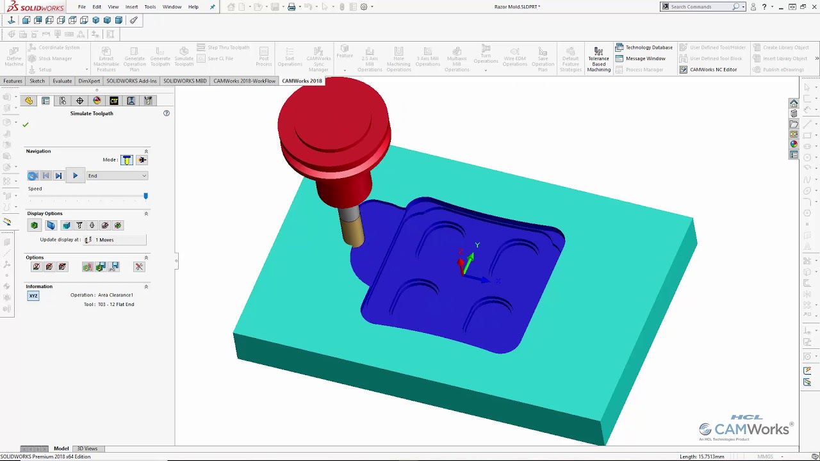Click the Speed slider handle
The image size is (820, 461).
pyautogui.click(x=145, y=196)
